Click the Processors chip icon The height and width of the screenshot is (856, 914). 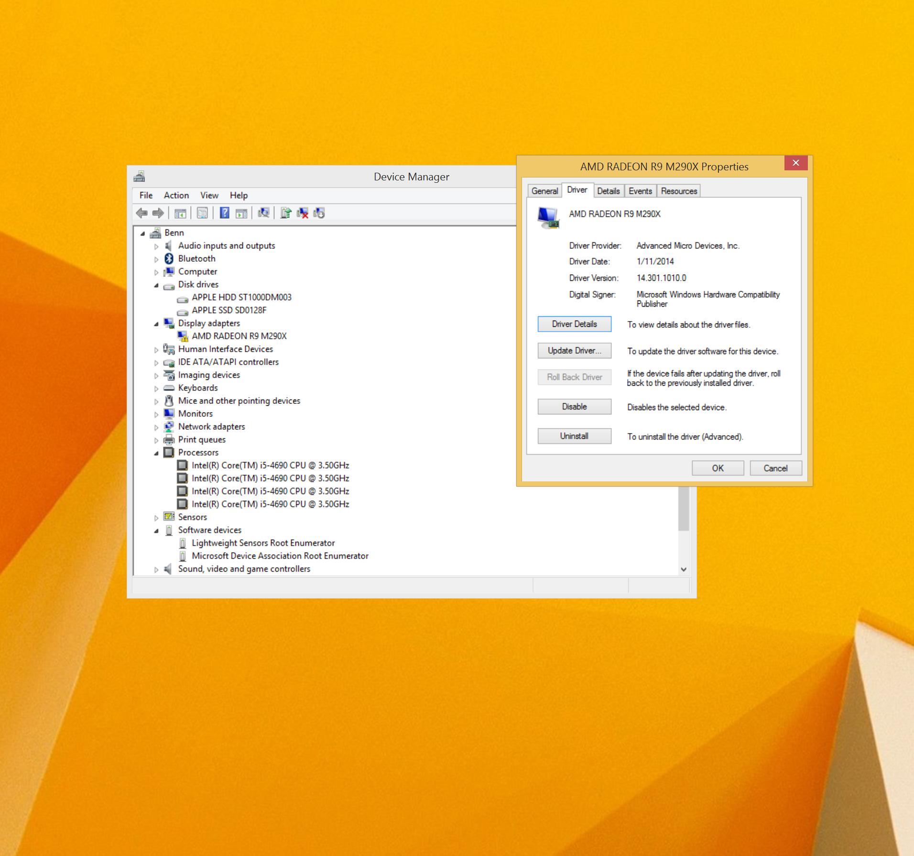pos(169,452)
